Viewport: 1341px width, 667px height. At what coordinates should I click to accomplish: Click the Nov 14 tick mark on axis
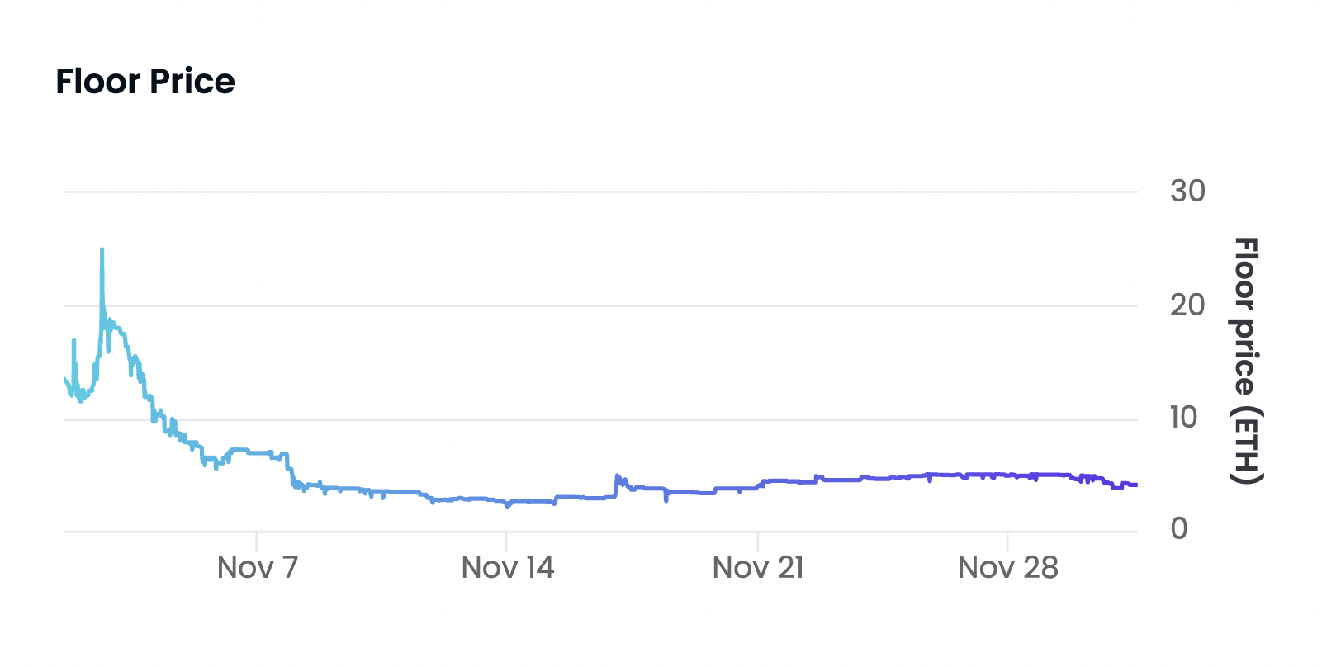click(506, 541)
